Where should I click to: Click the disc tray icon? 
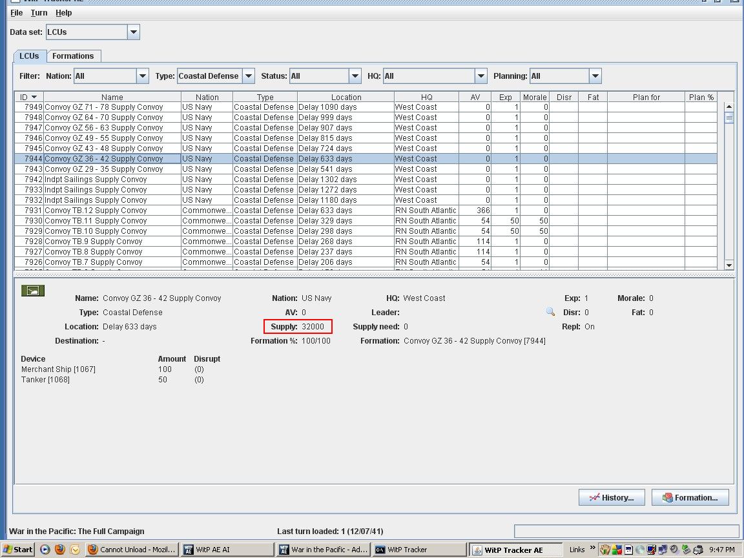639,550
